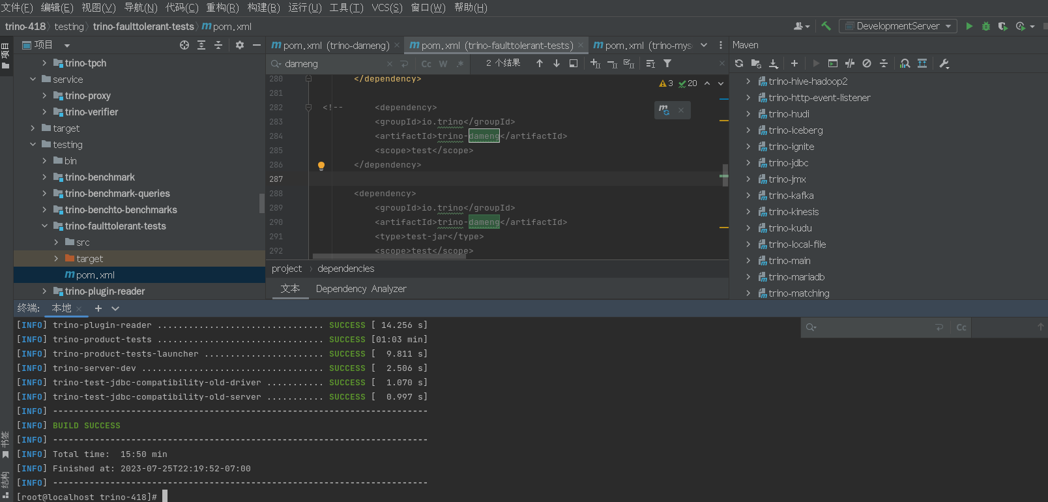
Task: Open Maven settings wrench icon
Action: [x=944, y=63]
